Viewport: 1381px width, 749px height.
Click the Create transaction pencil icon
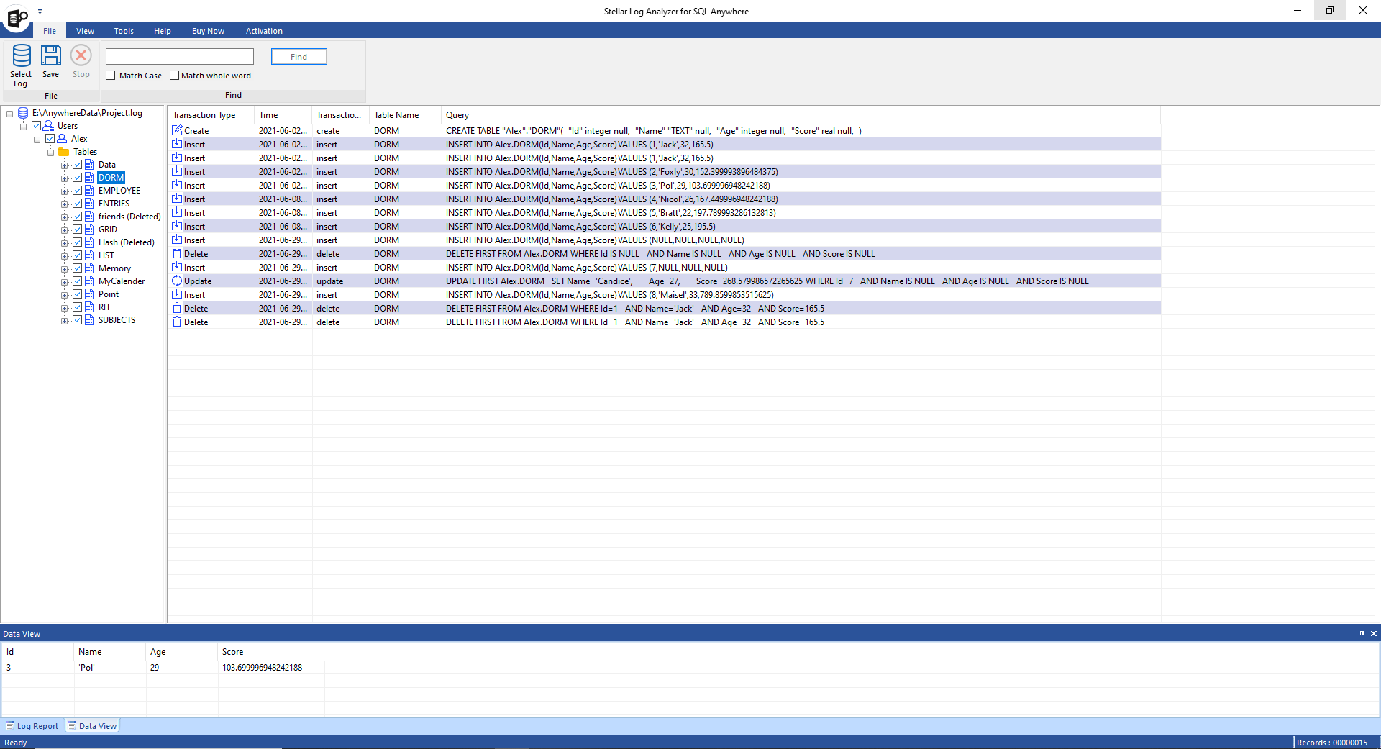tap(177, 130)
